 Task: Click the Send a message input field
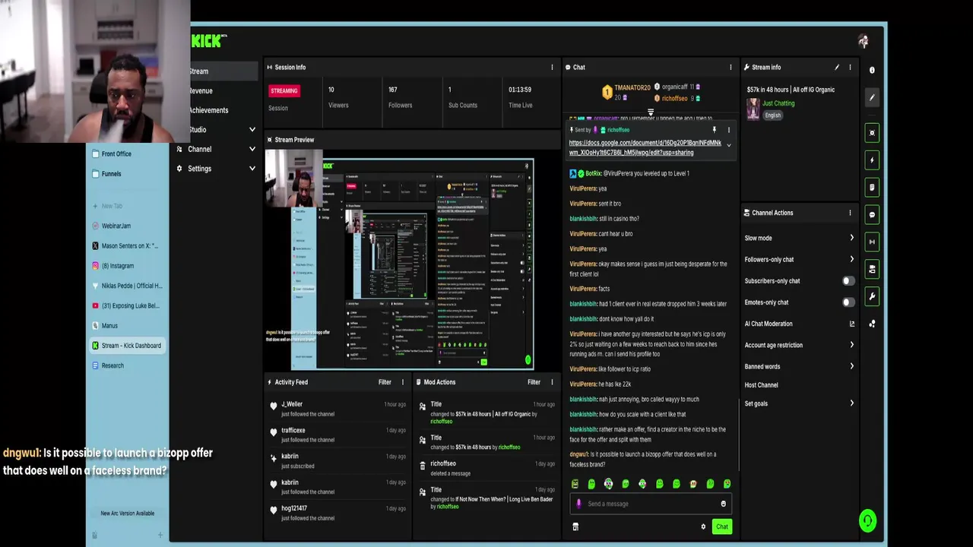click(651, 504)
